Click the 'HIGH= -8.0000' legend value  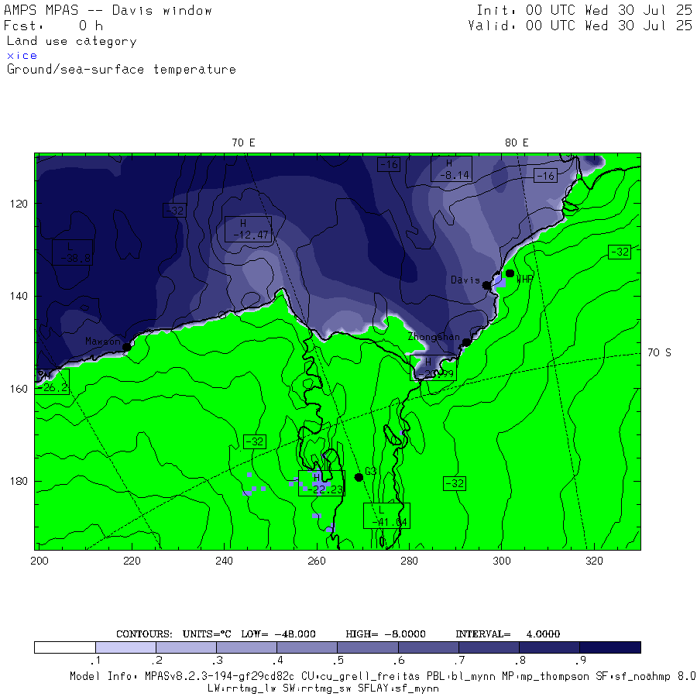pos(386,633)
